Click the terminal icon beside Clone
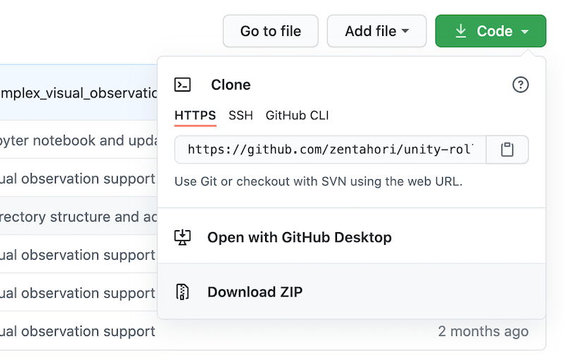This screenshot has width=564, height=362. (183, 85)
